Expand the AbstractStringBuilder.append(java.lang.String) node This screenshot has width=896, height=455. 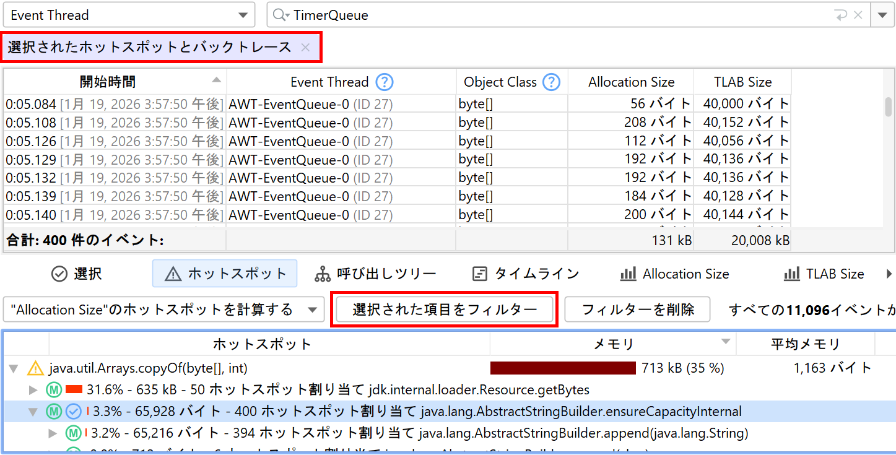coord(53,432)
